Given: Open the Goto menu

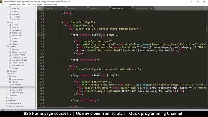Looking at the screenshot, I should (29, 5).
